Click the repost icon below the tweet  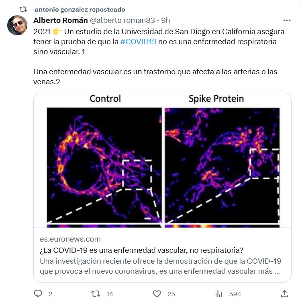point(96,294)
